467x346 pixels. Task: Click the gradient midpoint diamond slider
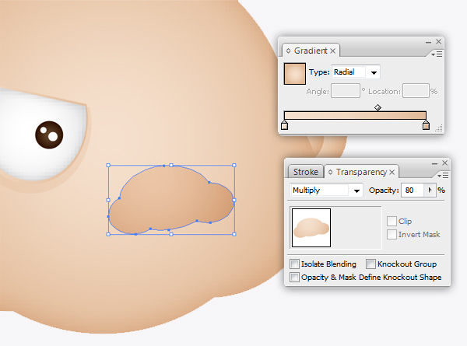(x=377, y=107)
